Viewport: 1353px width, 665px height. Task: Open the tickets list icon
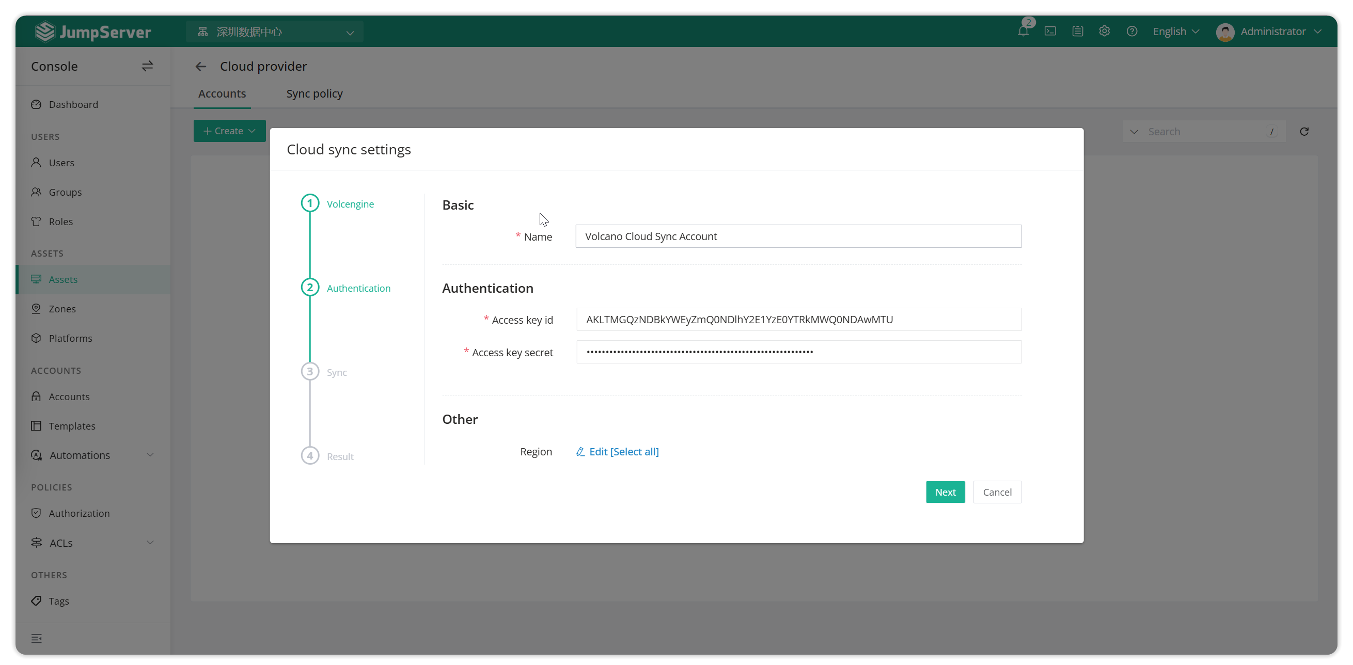(x=1077, y=31)
